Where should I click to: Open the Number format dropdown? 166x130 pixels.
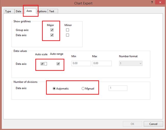(131, 63)
